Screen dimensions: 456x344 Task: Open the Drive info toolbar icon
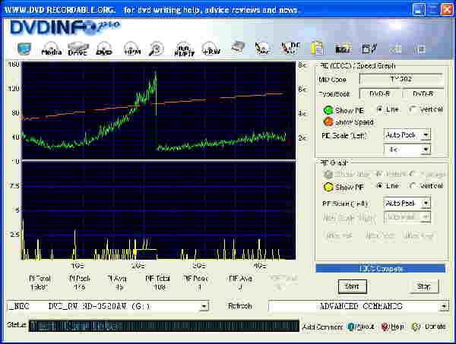[x=78, y=49]
